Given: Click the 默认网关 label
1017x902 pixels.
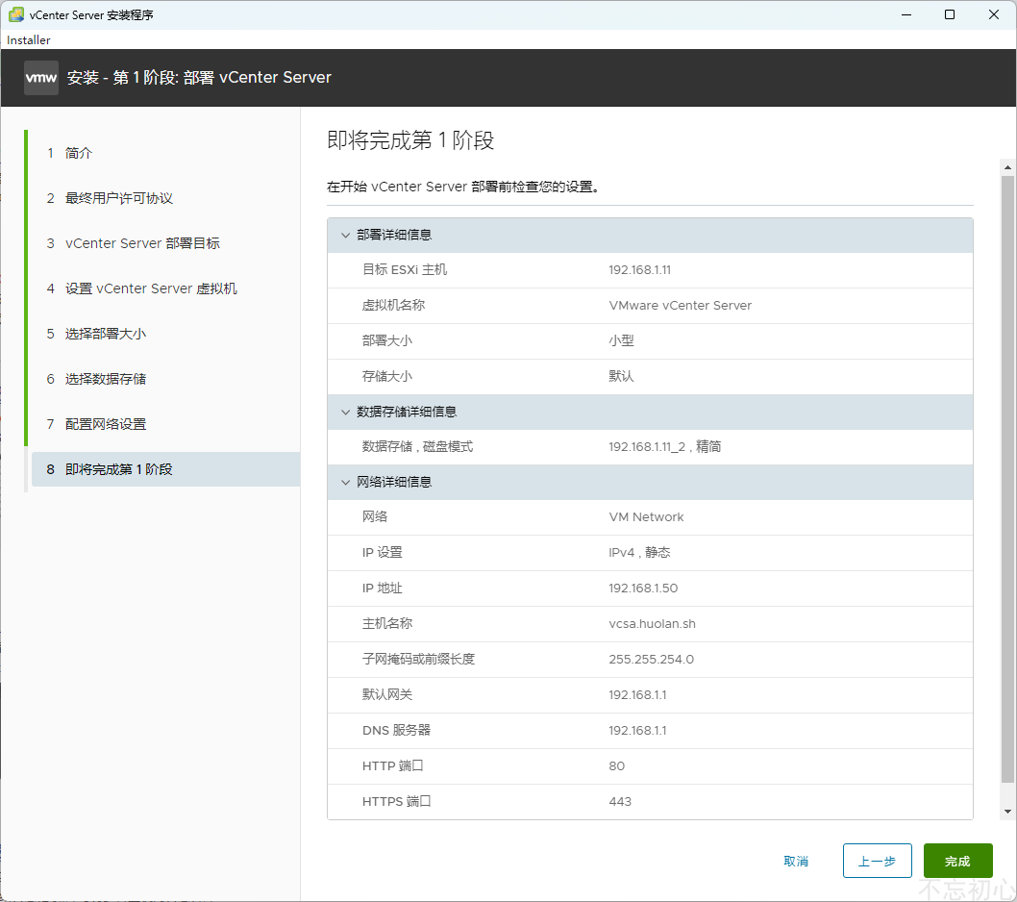Looking at the screenshot, I should pos(387,695).
